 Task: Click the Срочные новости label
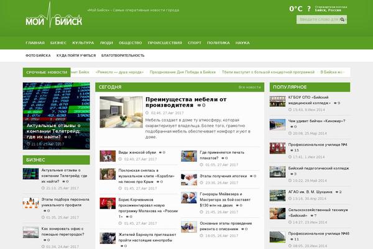(x=47, y=72)
